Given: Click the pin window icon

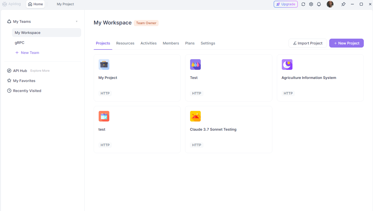Looking at the screenshot, I should 343,4.
